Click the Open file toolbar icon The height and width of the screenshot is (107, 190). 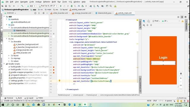click(2, 6)
